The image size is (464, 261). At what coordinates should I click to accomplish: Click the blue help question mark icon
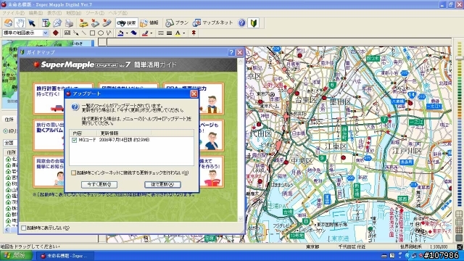[x=241, y=22]
